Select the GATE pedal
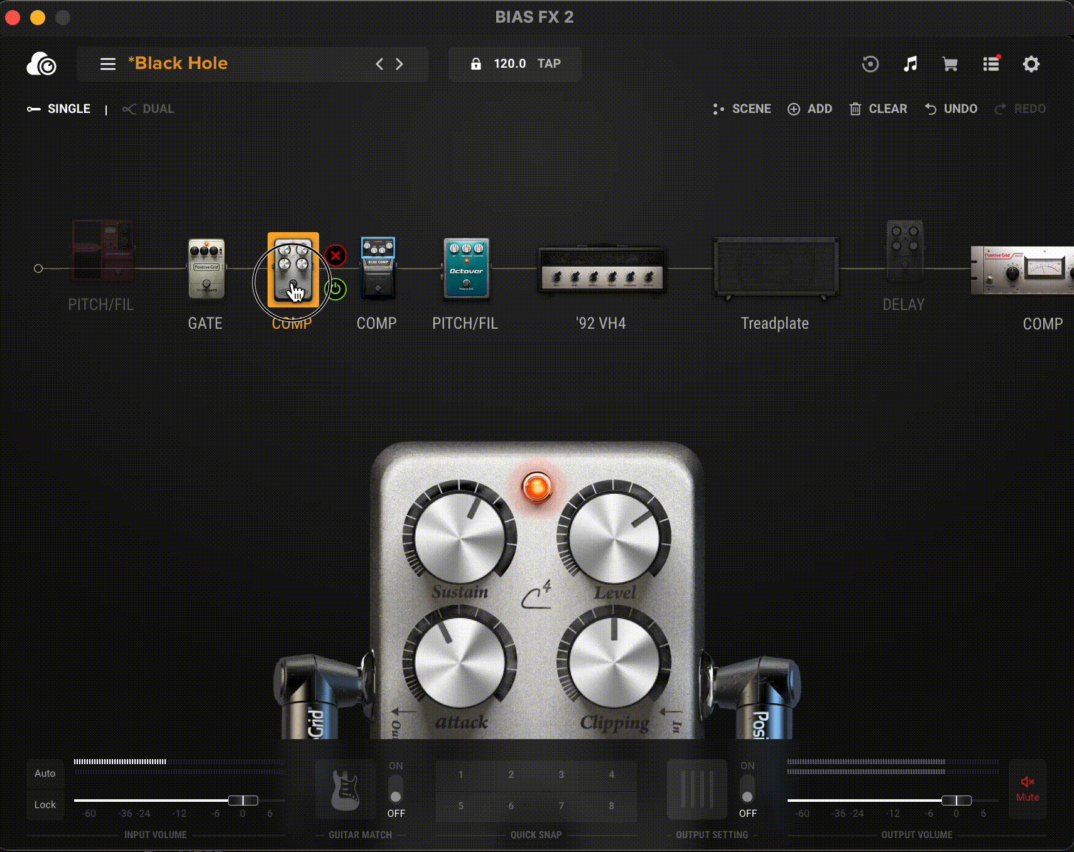1074x852 pixels. coord(207,269)
